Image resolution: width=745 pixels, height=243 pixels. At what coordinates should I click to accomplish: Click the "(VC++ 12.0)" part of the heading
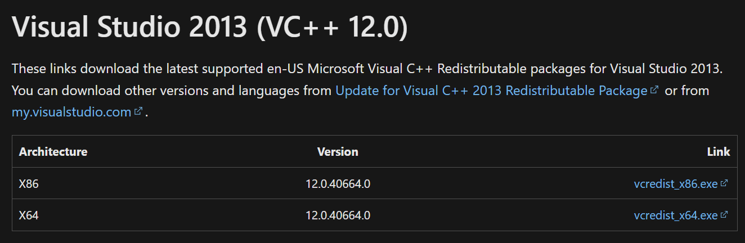tap(331, 28)
